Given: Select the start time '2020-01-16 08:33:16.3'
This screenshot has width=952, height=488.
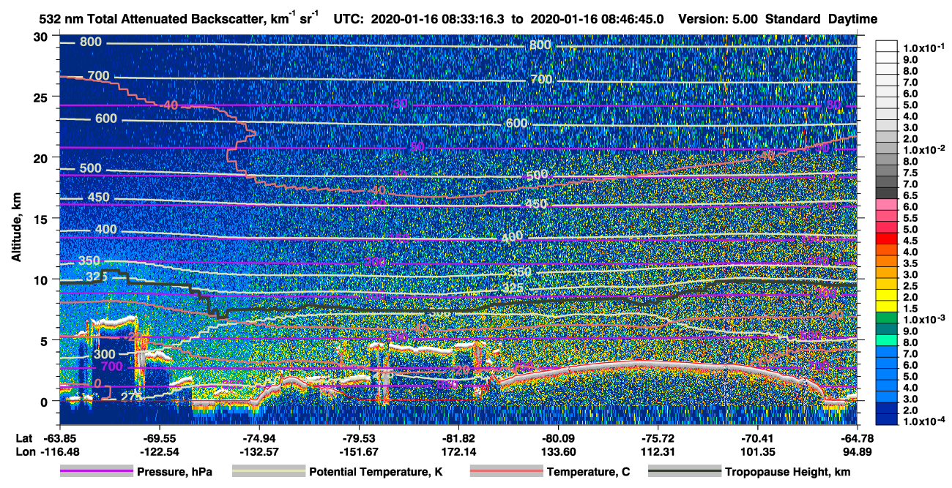Looking at the screenshot, I should 439,19.
